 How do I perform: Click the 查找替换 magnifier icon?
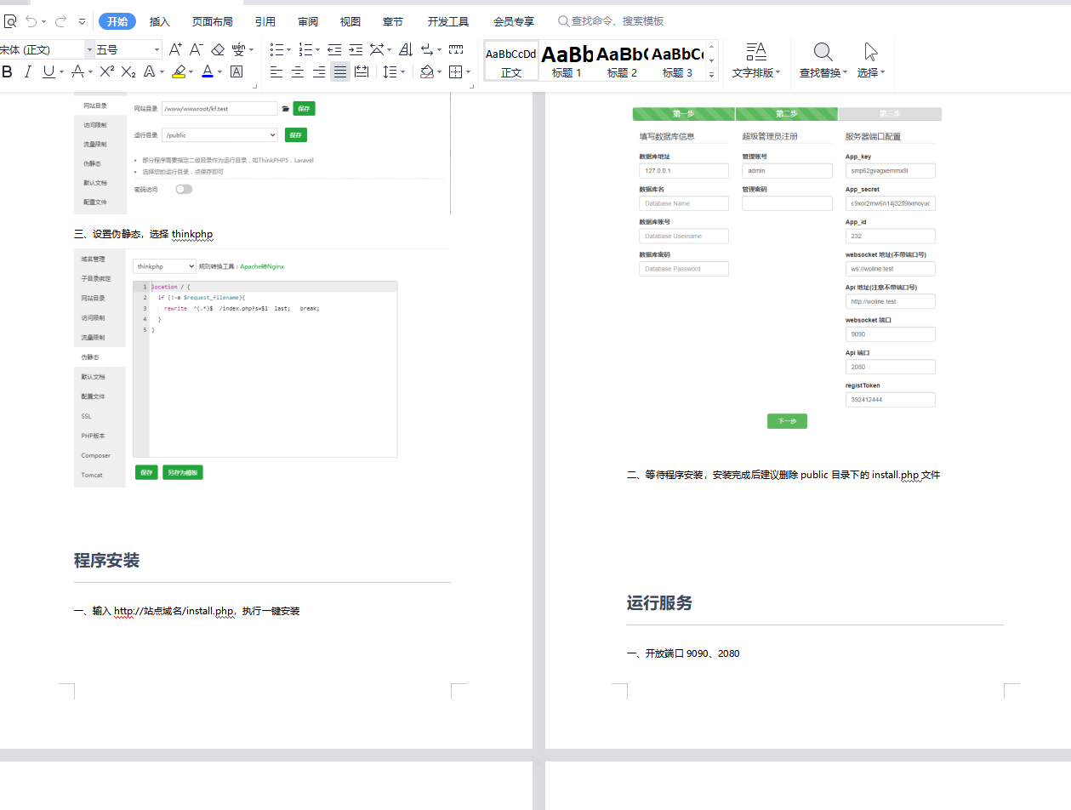pyautogui.click(x=823, y=53)
